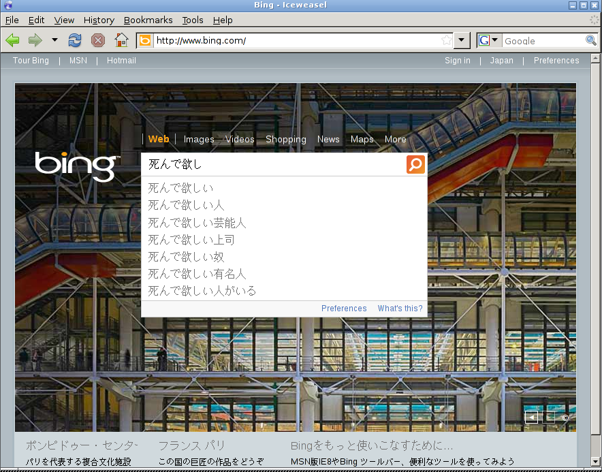Click the MSN版IE8やBing ツールバー link
The height and width of the screenshot is (472, 602).
click(x=402, y=462)
